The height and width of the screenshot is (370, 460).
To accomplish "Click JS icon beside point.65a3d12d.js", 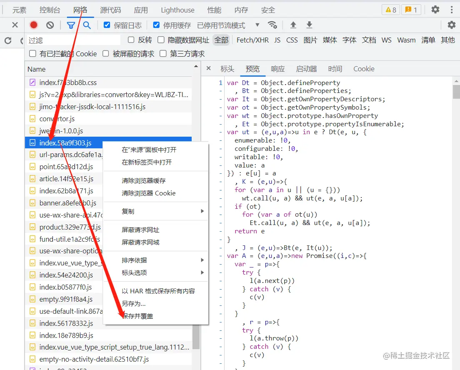I will [x=32, y=167].
